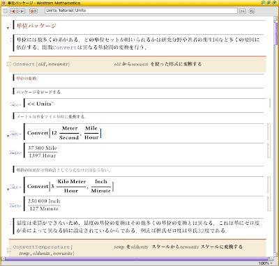Click the red 単位パッケージ title heading
Image resolution: width=279 pixels, height=266 pixels.
(x=36, y=26)
